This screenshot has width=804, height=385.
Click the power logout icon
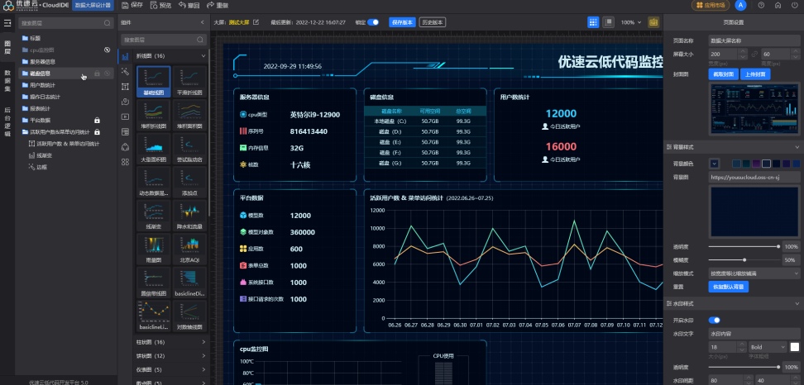(x=794, y=5)
